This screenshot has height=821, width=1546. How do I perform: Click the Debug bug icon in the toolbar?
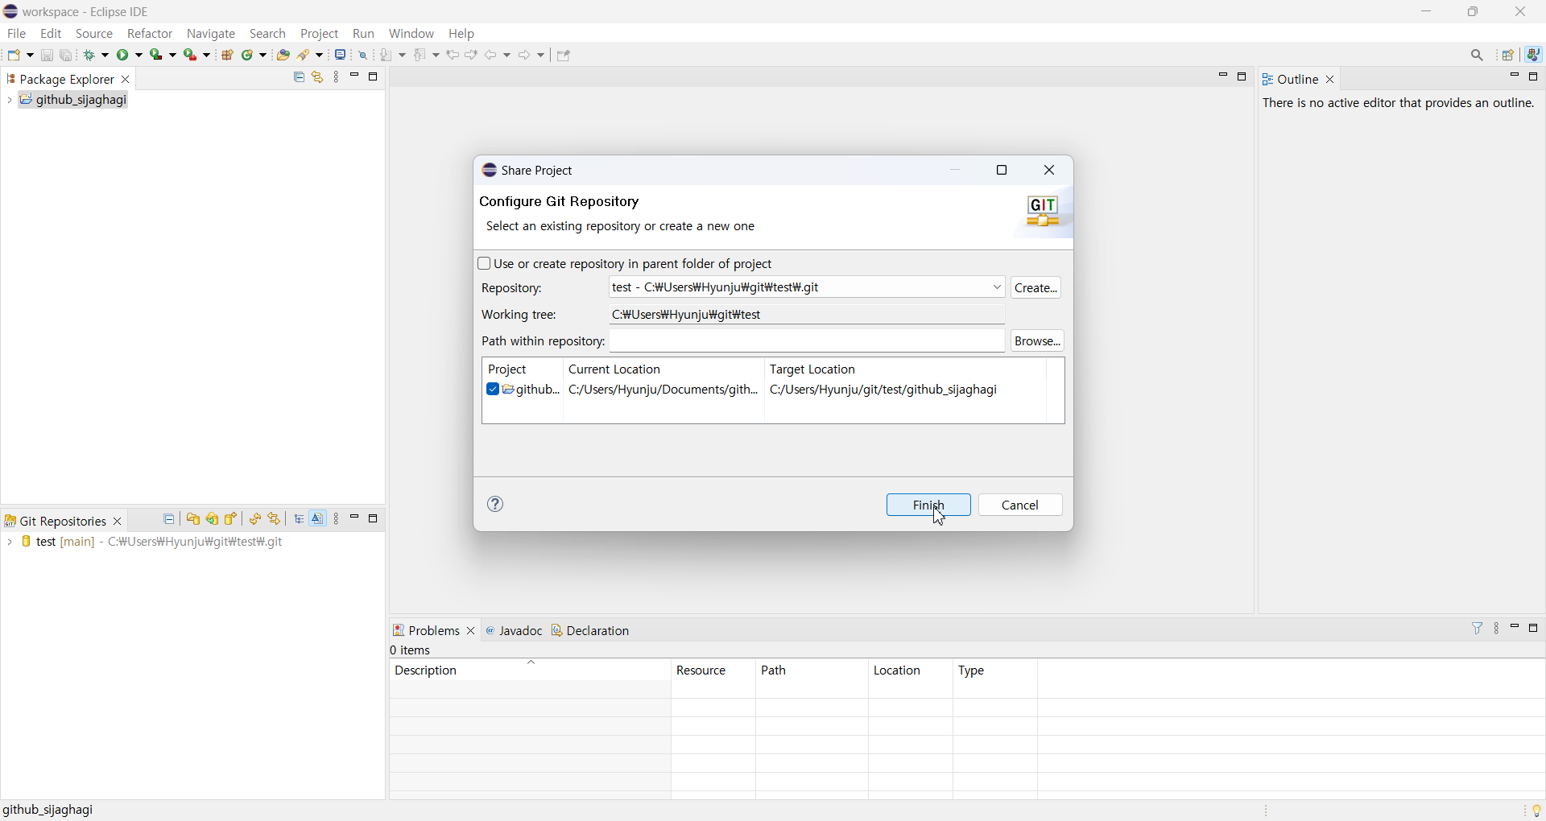click(x=91, y=55)
